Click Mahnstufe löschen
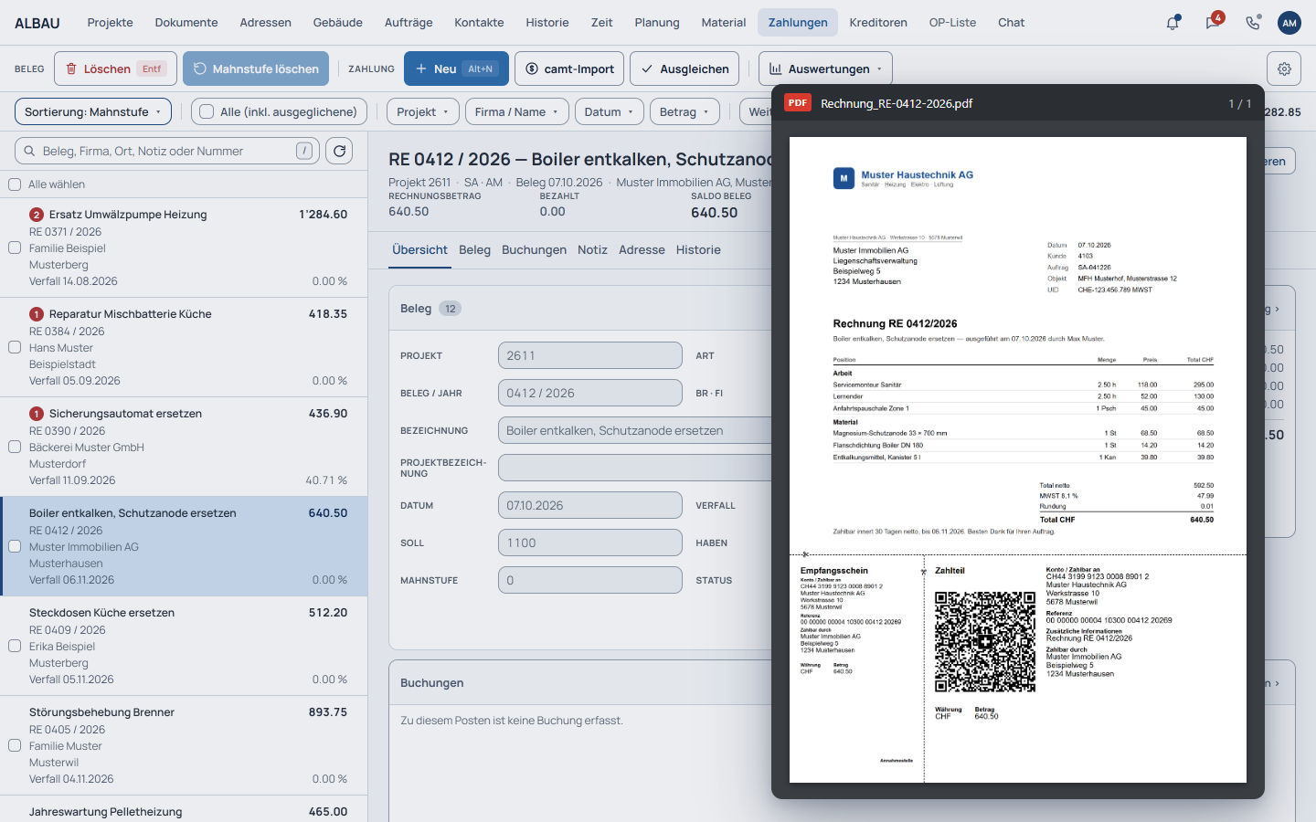The width and height of the screenshot is (1316, 822). point(256,68)
